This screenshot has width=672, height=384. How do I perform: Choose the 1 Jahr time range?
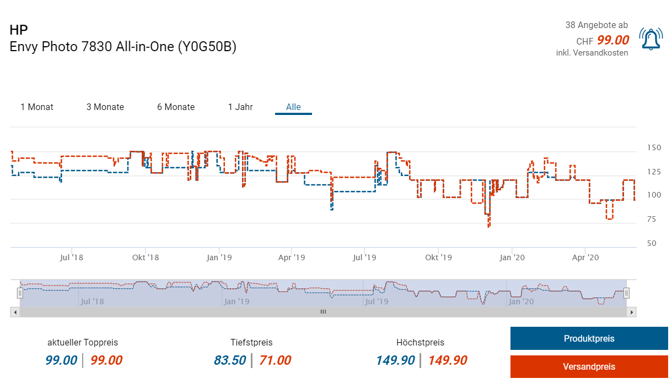coord(240,107)
